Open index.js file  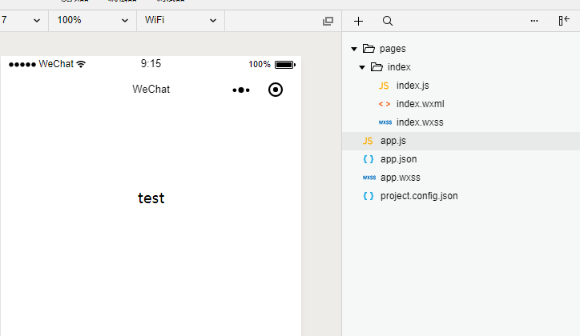point(461,86)
